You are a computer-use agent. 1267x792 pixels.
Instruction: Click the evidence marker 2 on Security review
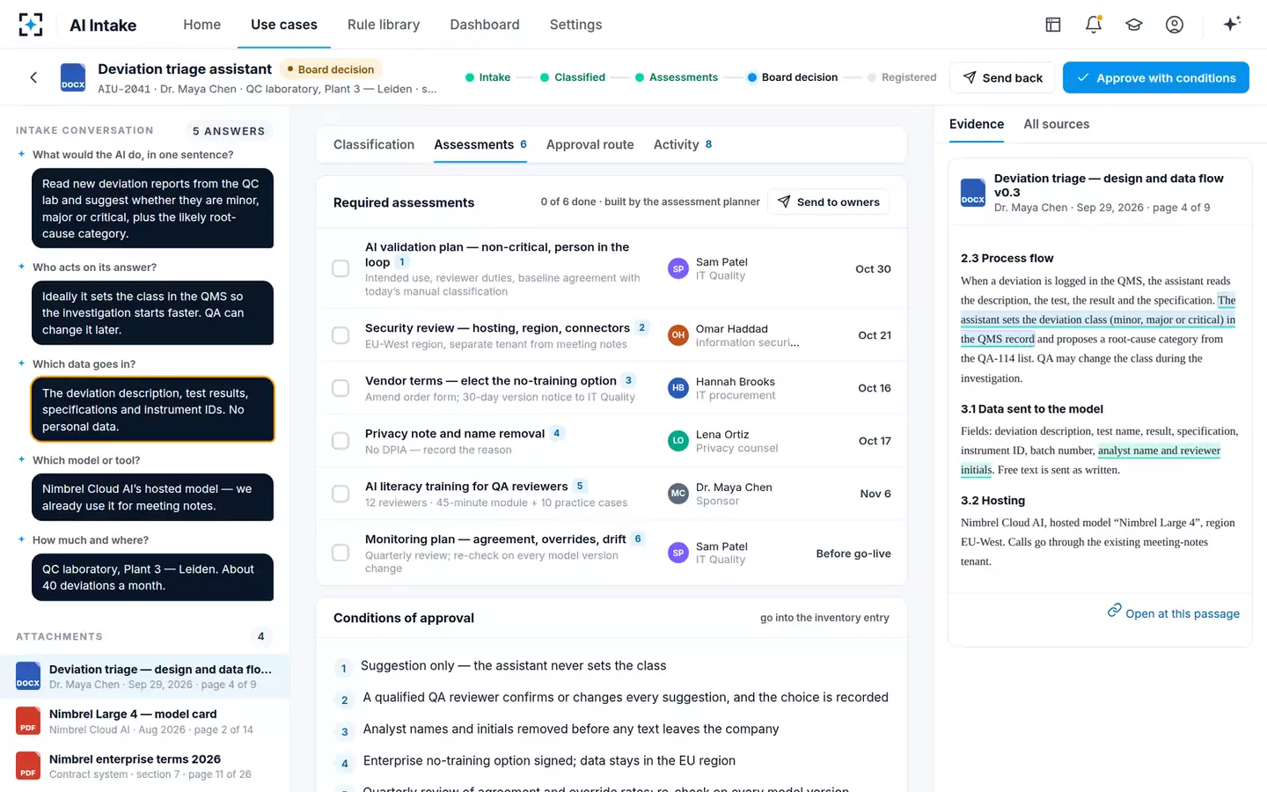pos(642,327)
